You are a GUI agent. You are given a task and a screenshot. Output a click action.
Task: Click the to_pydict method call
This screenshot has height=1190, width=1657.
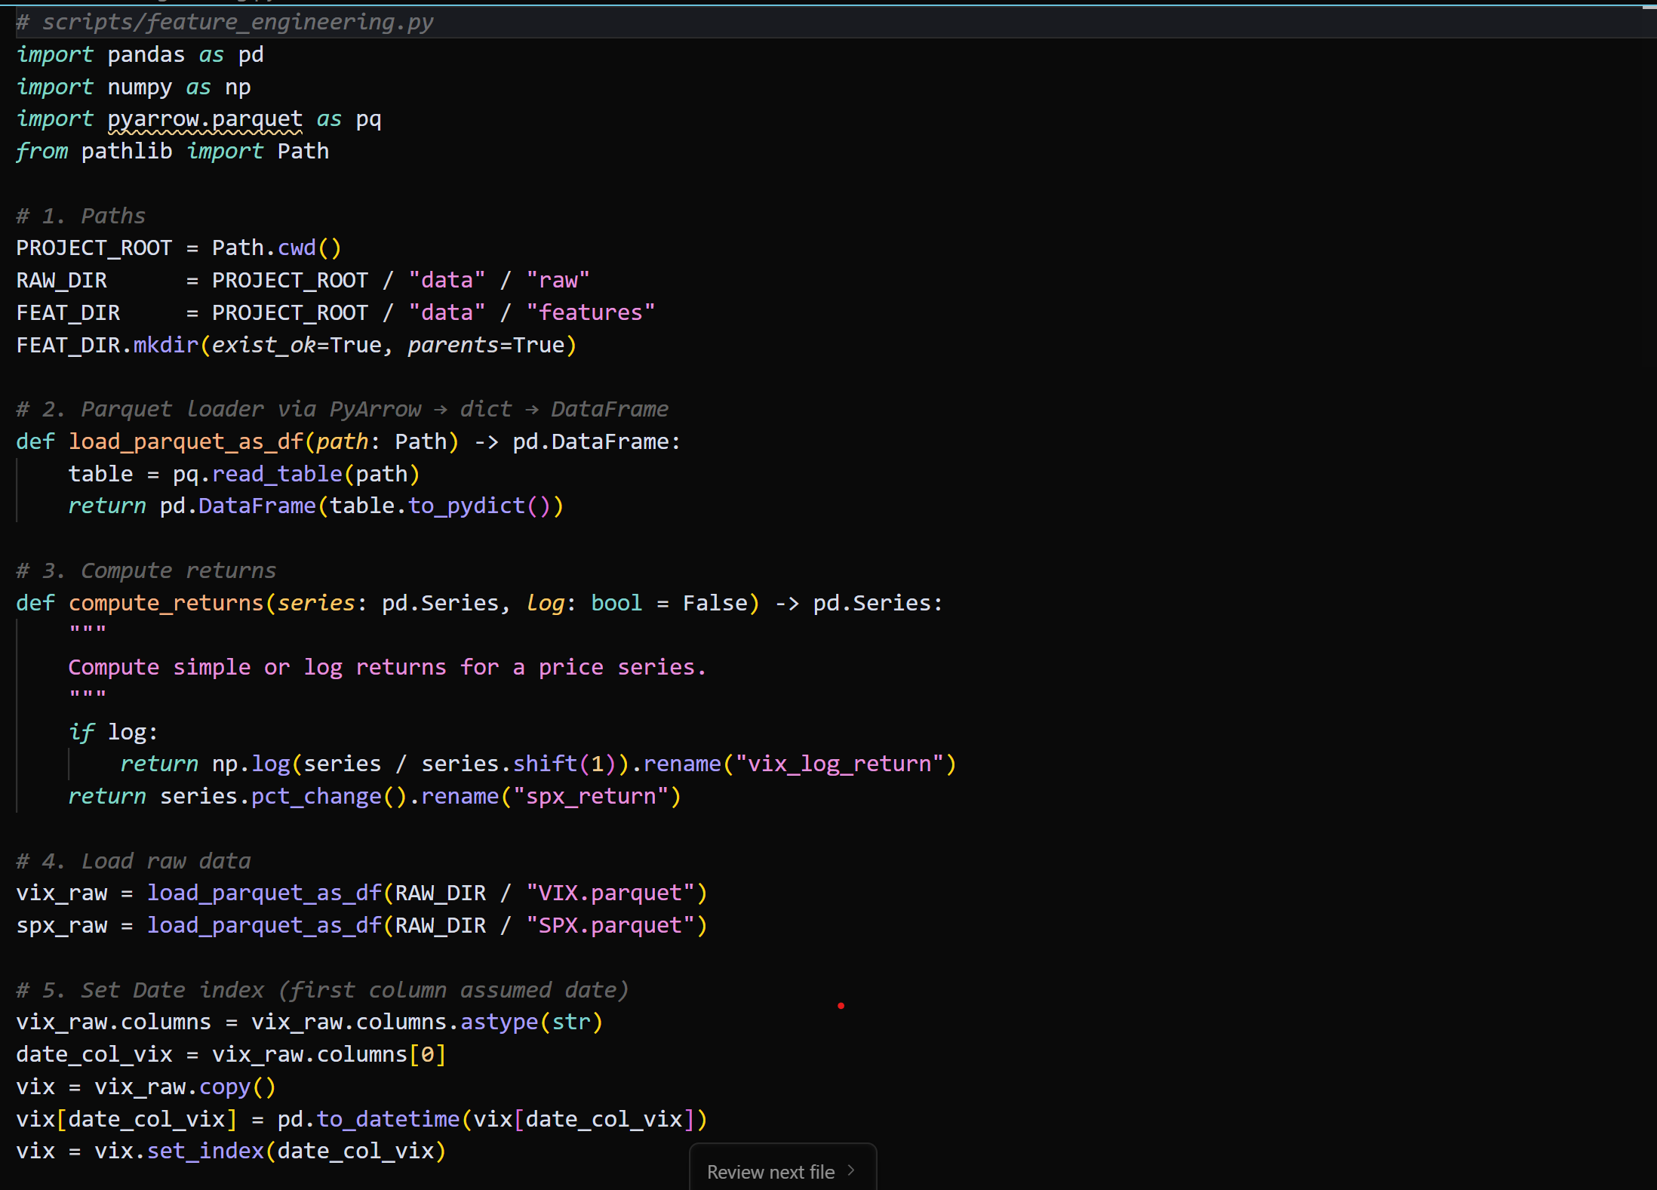[466, 506]
